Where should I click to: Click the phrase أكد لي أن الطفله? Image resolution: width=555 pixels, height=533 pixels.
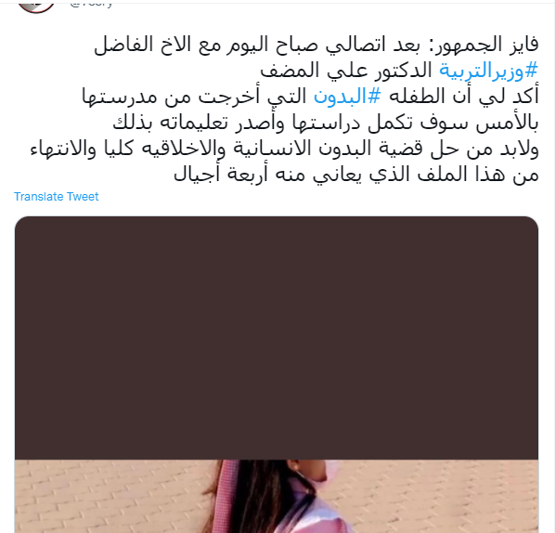click(464, 96)
